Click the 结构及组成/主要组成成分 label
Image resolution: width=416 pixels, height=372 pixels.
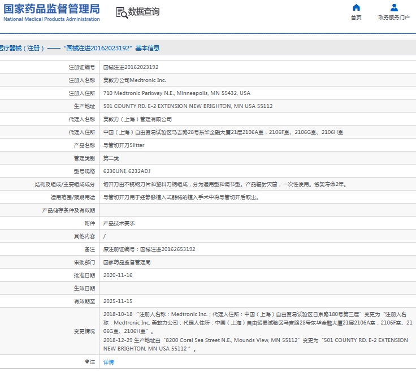[65, 184]
